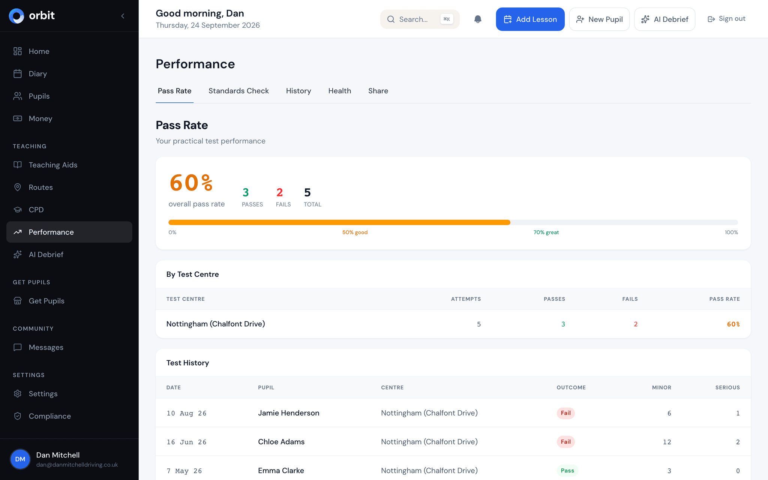
Task: Click the magnifier icon in the search box
Action: pyautogui.click(x=391, y=19)
